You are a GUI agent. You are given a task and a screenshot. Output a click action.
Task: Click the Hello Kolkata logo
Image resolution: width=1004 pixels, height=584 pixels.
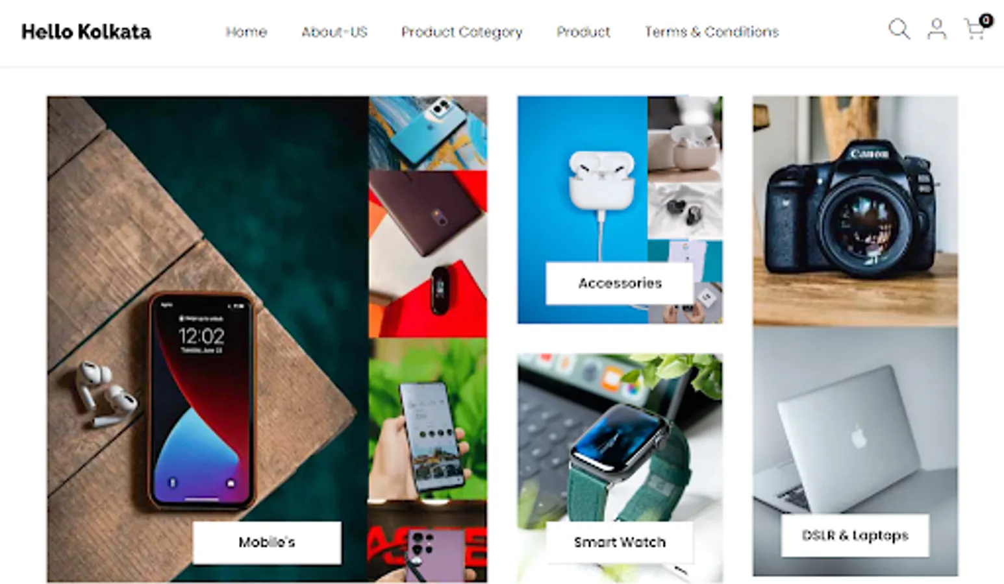point(86,32)
